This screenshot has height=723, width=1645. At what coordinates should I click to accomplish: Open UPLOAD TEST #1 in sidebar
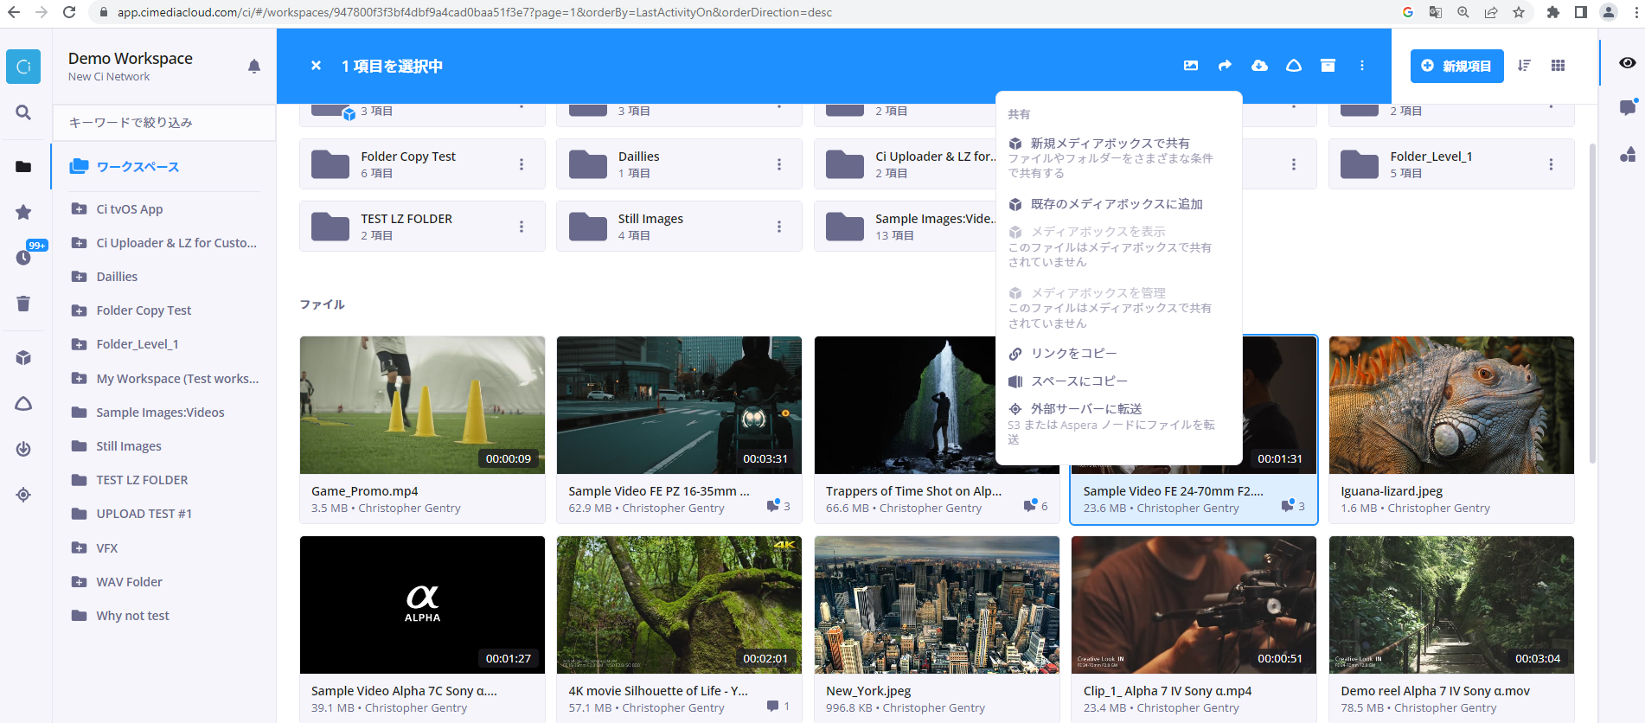[144, 514]
